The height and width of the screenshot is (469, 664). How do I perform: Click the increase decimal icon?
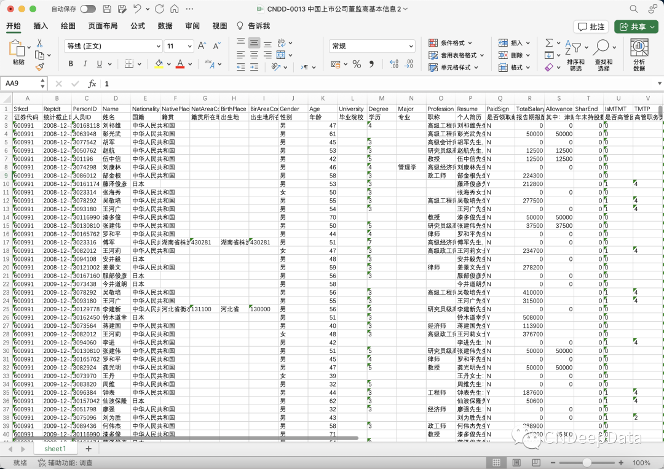(394, 64)
